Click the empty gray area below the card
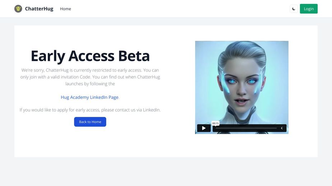The width and height of the screenshot is (332, 186). click(166, 172)
